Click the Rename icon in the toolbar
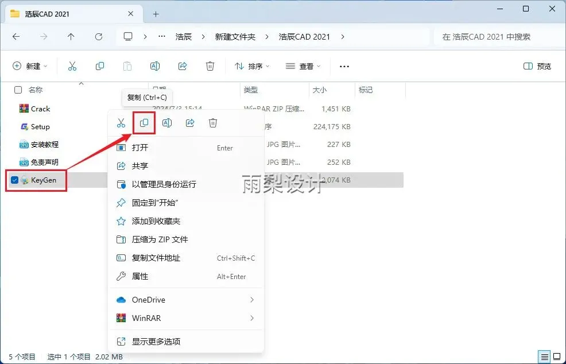566x364 pixels. click(155, 66)
